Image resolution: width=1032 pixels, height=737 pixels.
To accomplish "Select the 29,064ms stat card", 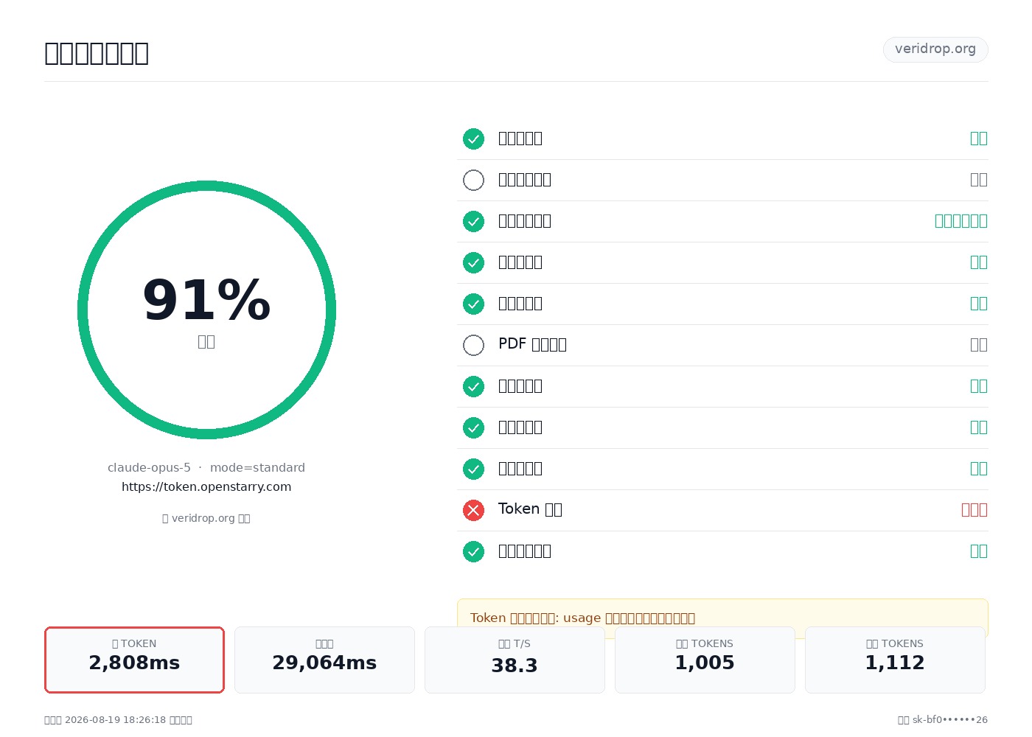I will [324, 660].
